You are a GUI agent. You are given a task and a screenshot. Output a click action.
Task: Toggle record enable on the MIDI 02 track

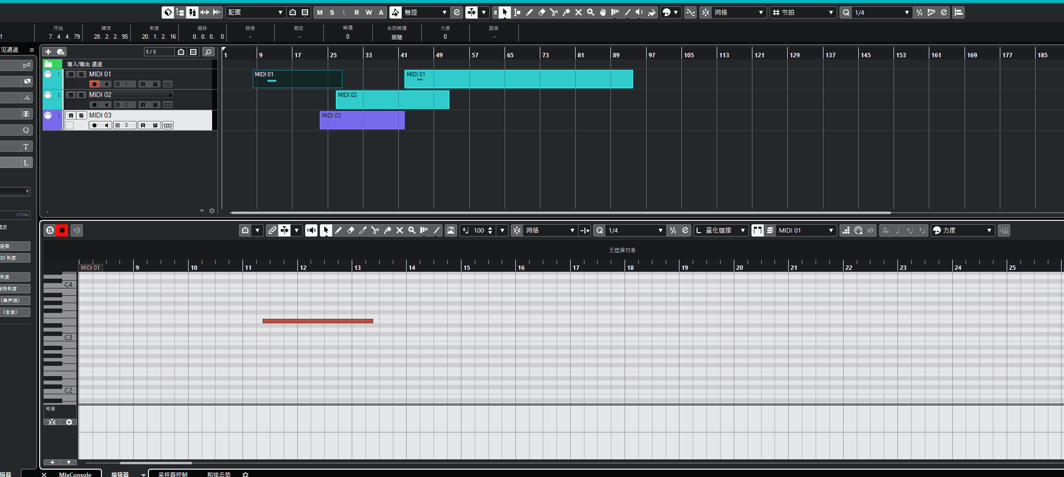(95, 105)
